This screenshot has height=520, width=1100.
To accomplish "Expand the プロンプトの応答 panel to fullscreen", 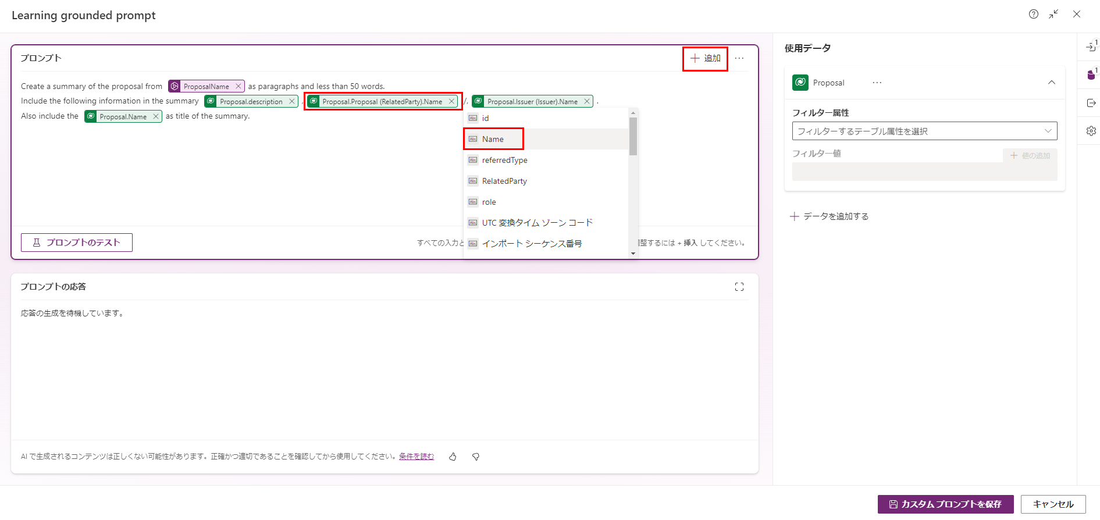I will [739, 287].
